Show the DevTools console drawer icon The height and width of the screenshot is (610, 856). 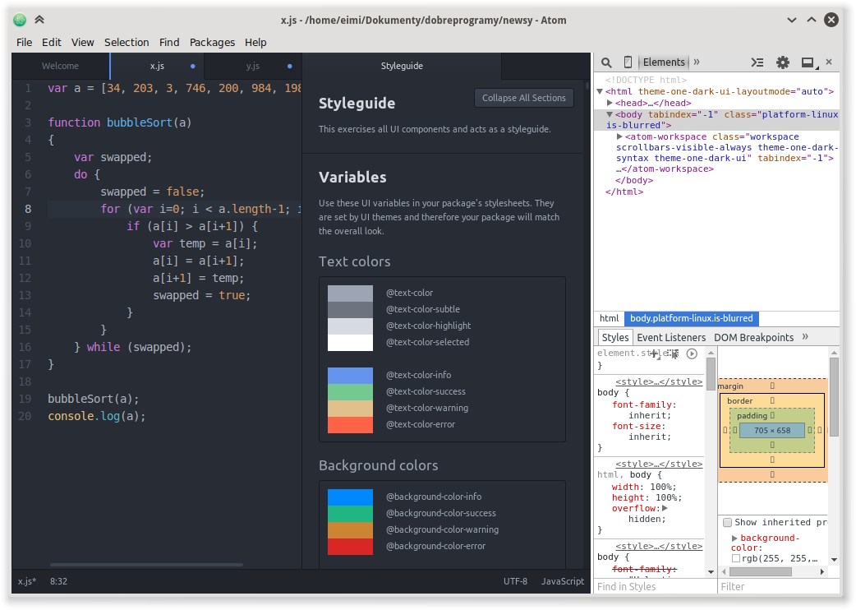click(757, 62)
